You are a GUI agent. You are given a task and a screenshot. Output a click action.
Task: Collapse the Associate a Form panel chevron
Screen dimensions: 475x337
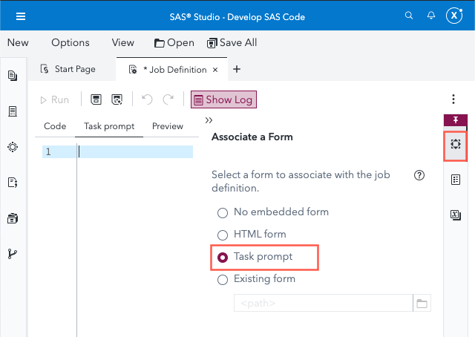(209, 120)
